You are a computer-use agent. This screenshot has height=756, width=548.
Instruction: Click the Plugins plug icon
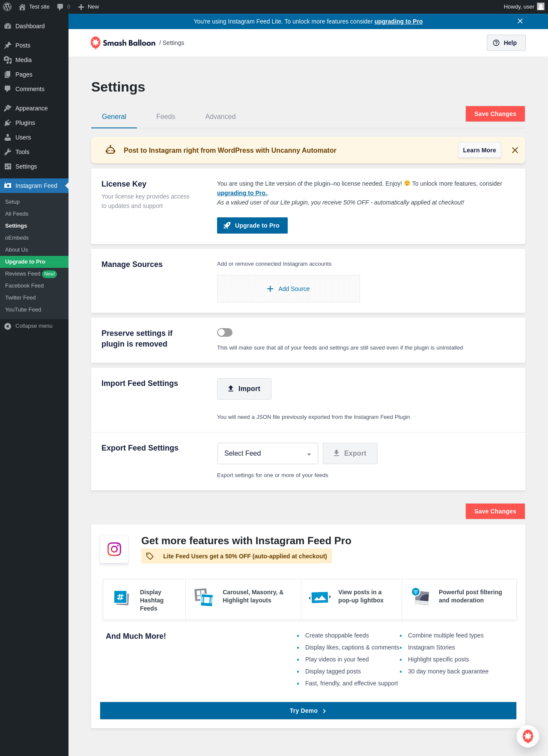pyautogui.click(x=8, y=123)
